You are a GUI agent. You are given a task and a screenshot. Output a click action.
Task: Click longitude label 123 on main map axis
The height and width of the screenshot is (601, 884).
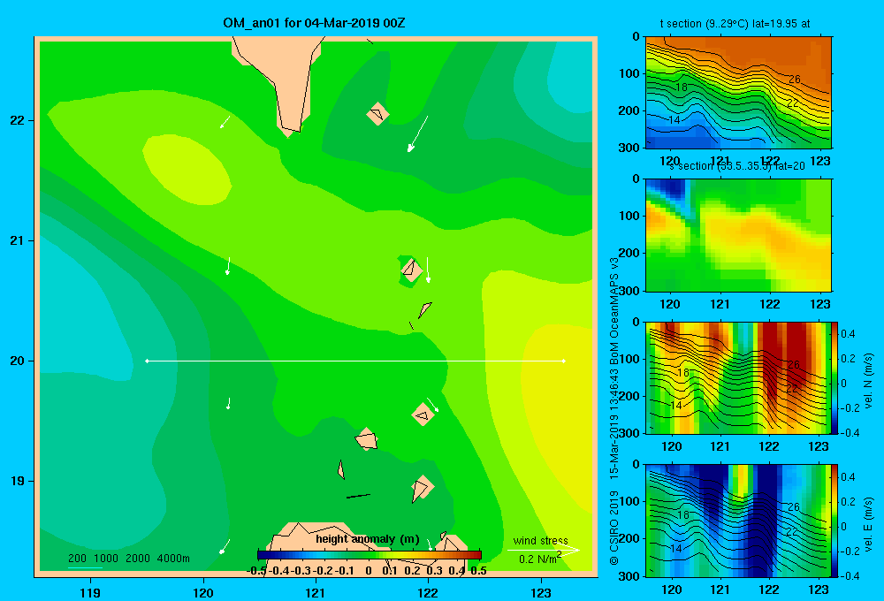point(541,592)
